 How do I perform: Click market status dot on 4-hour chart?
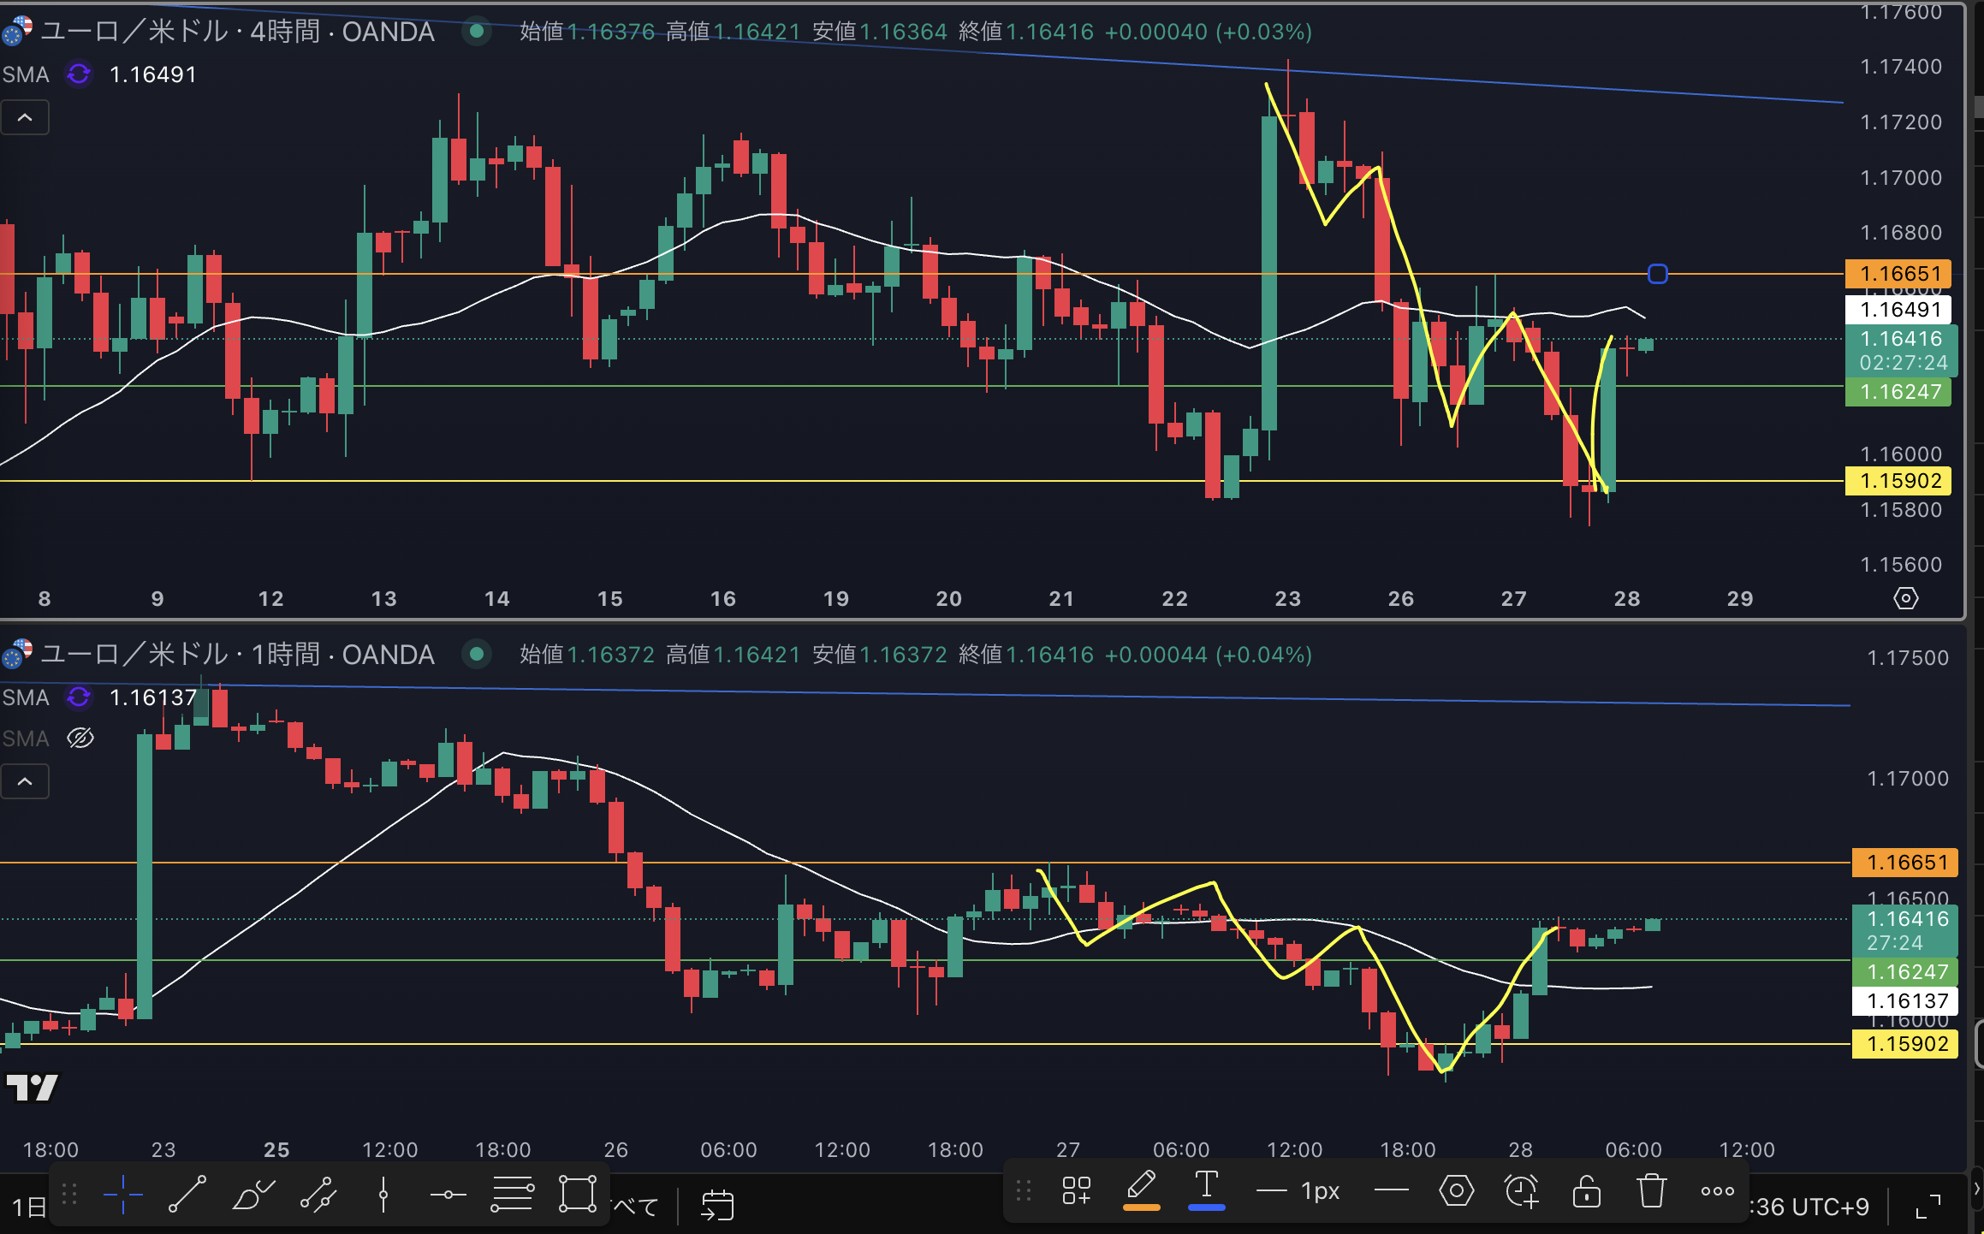tap(477, 32)
